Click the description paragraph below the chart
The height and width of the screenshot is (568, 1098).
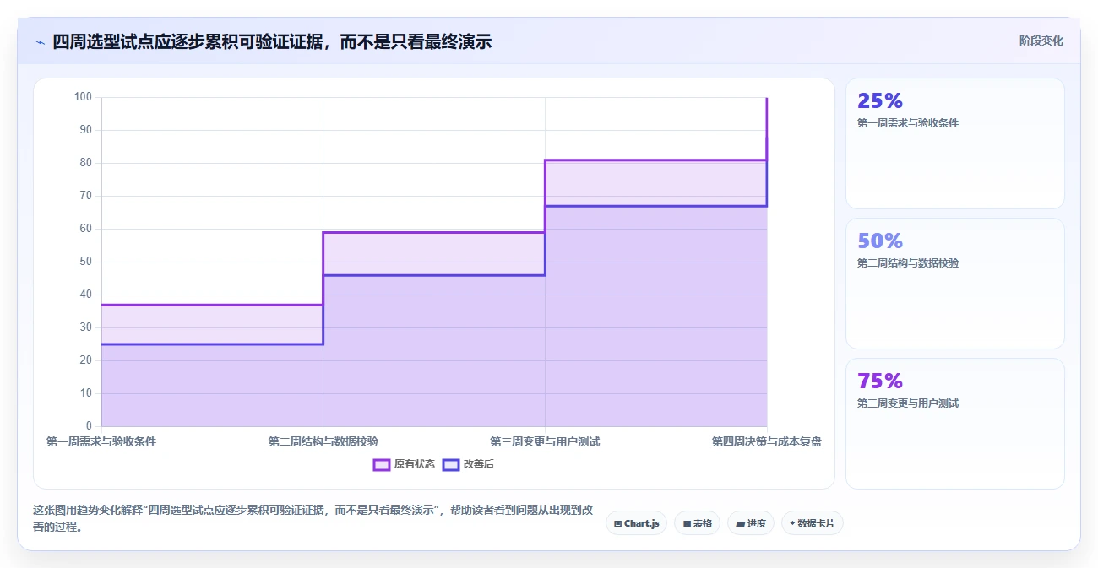click(313, 518)
